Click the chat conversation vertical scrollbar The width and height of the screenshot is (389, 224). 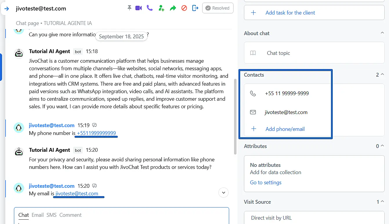tap(235, 116)
